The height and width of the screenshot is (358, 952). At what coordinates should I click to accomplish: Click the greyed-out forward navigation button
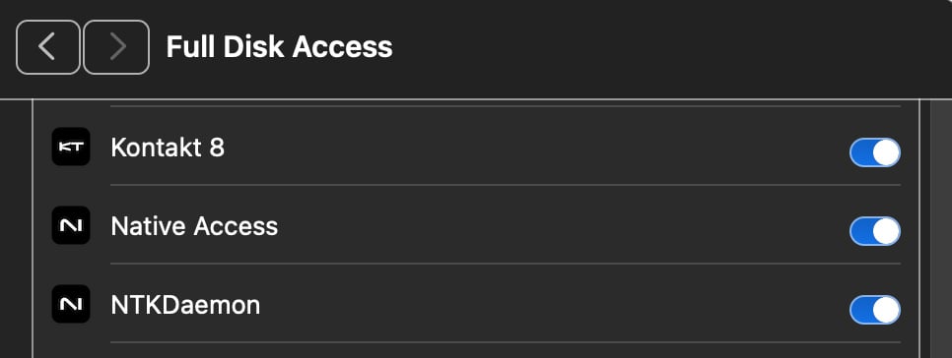tap(116, 47)
